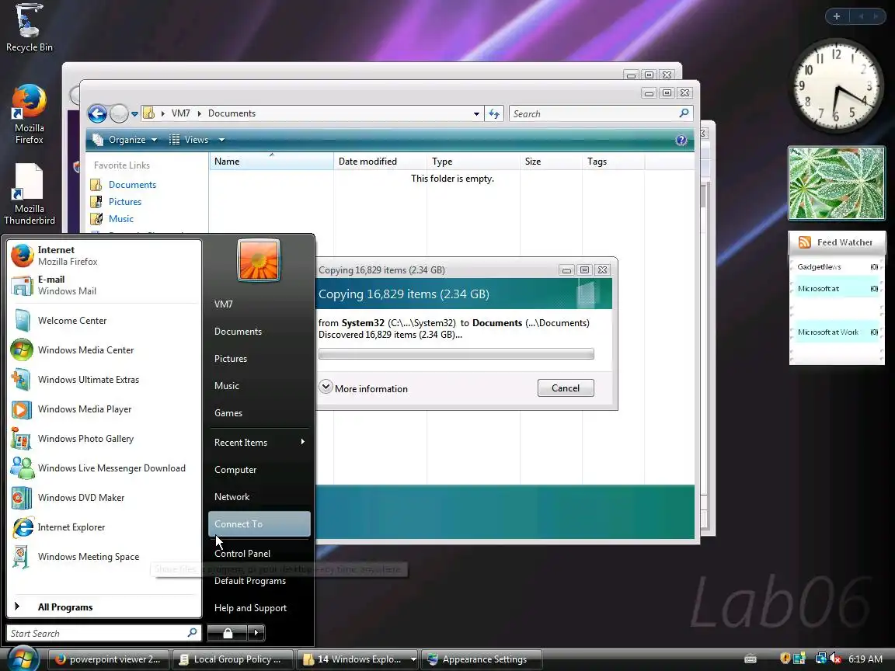Open the Mozilla Firefox desktop shortcut
This screenshot has width=895, height=671.
point(29,114)
